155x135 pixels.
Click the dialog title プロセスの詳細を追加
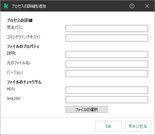pos(29,6)
